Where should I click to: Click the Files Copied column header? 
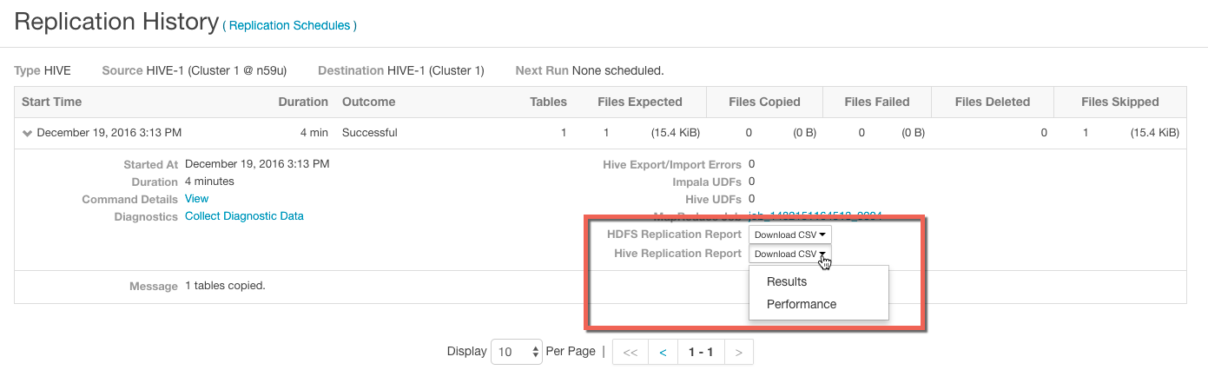click(x=764, y=102)
